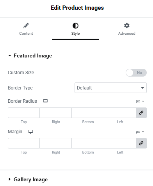Focus Margin Bottom input field
153x186 pixels.
point(88,143)
